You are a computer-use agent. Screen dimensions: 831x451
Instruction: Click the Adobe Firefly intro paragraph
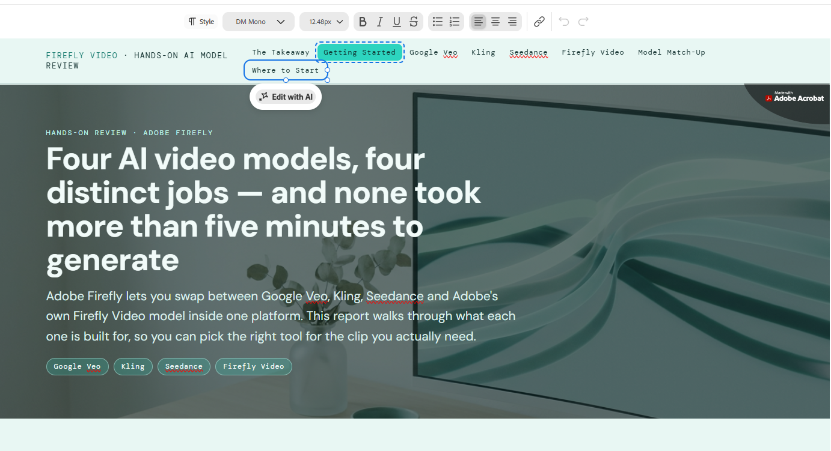click(281, 316)
